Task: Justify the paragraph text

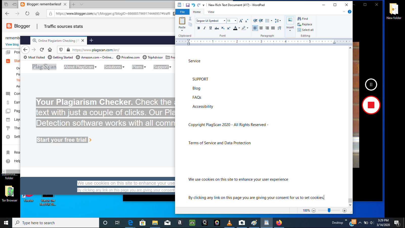Action: (x=273, y=28)
